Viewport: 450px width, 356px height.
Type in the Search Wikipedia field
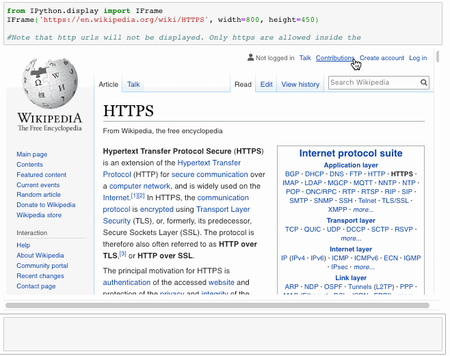[373, 83]
